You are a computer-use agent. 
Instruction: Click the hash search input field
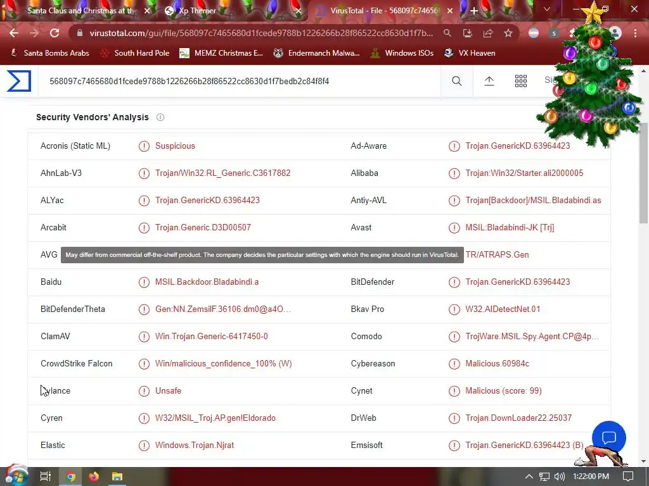pyautogui.click(x=239, y=81)
